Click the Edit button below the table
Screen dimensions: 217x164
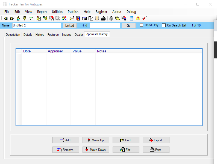[126, 150]
